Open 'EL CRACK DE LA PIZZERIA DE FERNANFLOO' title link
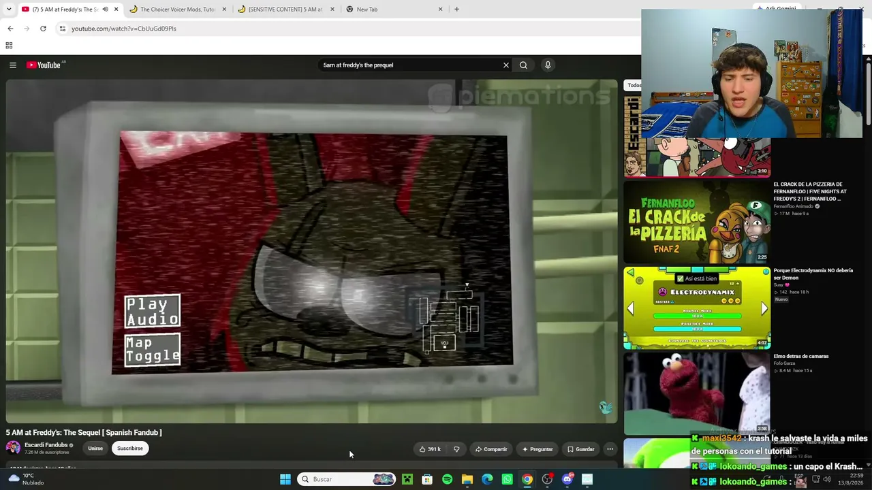Screen dimensions: 872x490 [810, 191]
